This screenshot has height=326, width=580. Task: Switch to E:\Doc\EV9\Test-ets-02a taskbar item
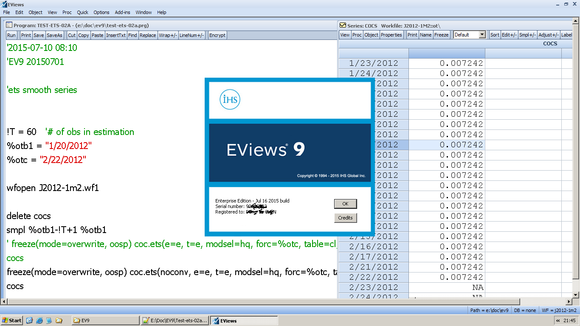(175, 320)
